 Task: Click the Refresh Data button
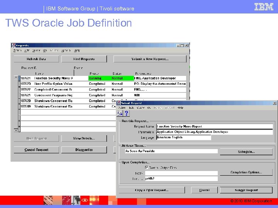tap(36, 59)
